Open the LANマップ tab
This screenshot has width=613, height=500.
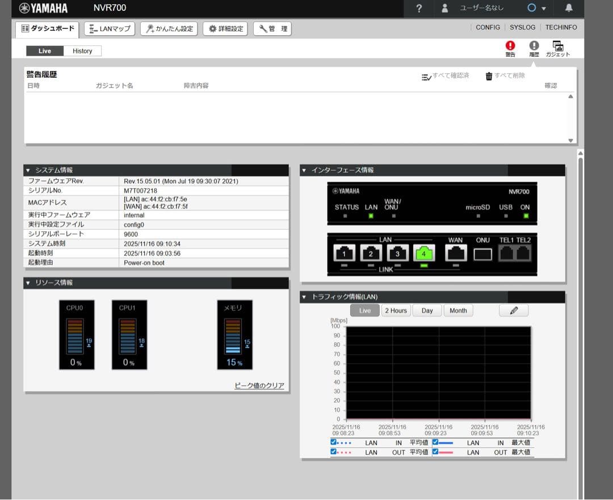(110, 29)
